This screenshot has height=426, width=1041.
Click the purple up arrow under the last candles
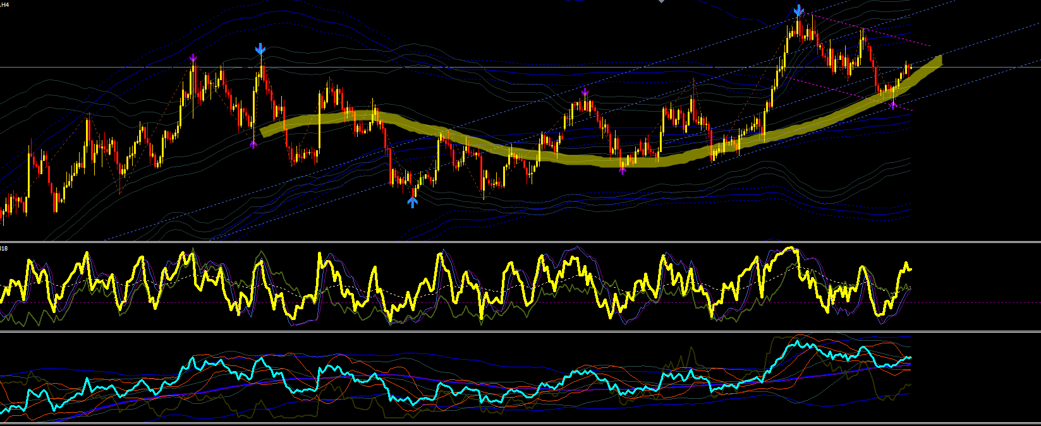892,104
